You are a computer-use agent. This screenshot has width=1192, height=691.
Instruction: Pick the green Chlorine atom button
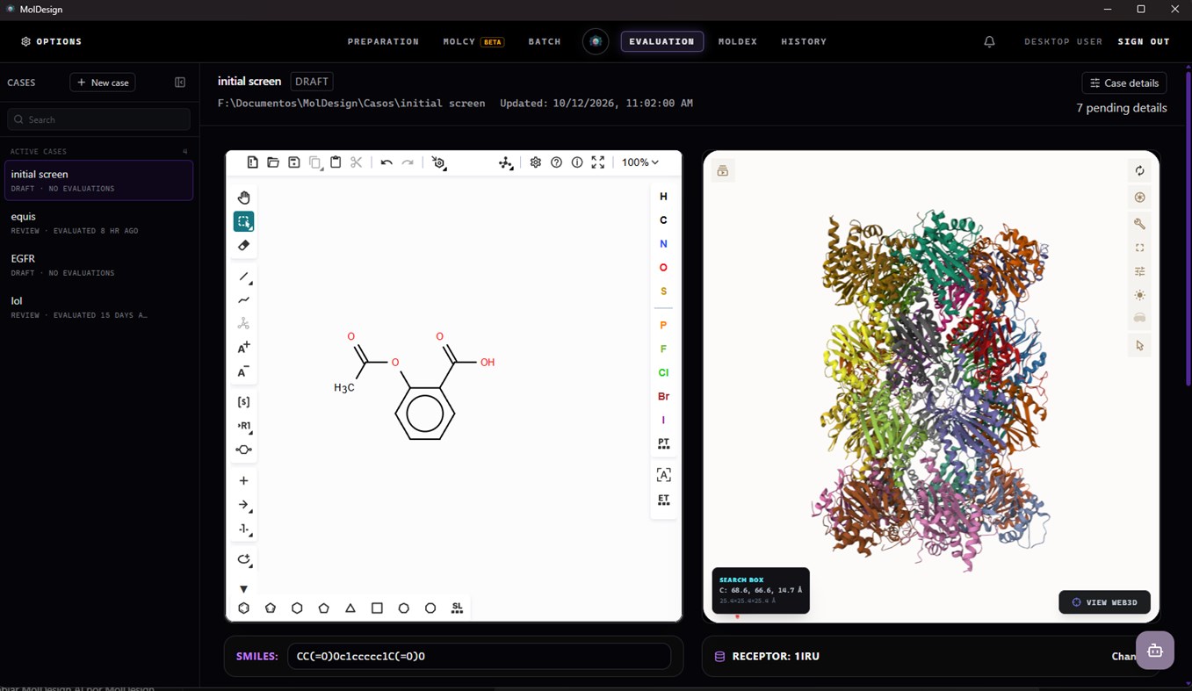pos(664,372)
